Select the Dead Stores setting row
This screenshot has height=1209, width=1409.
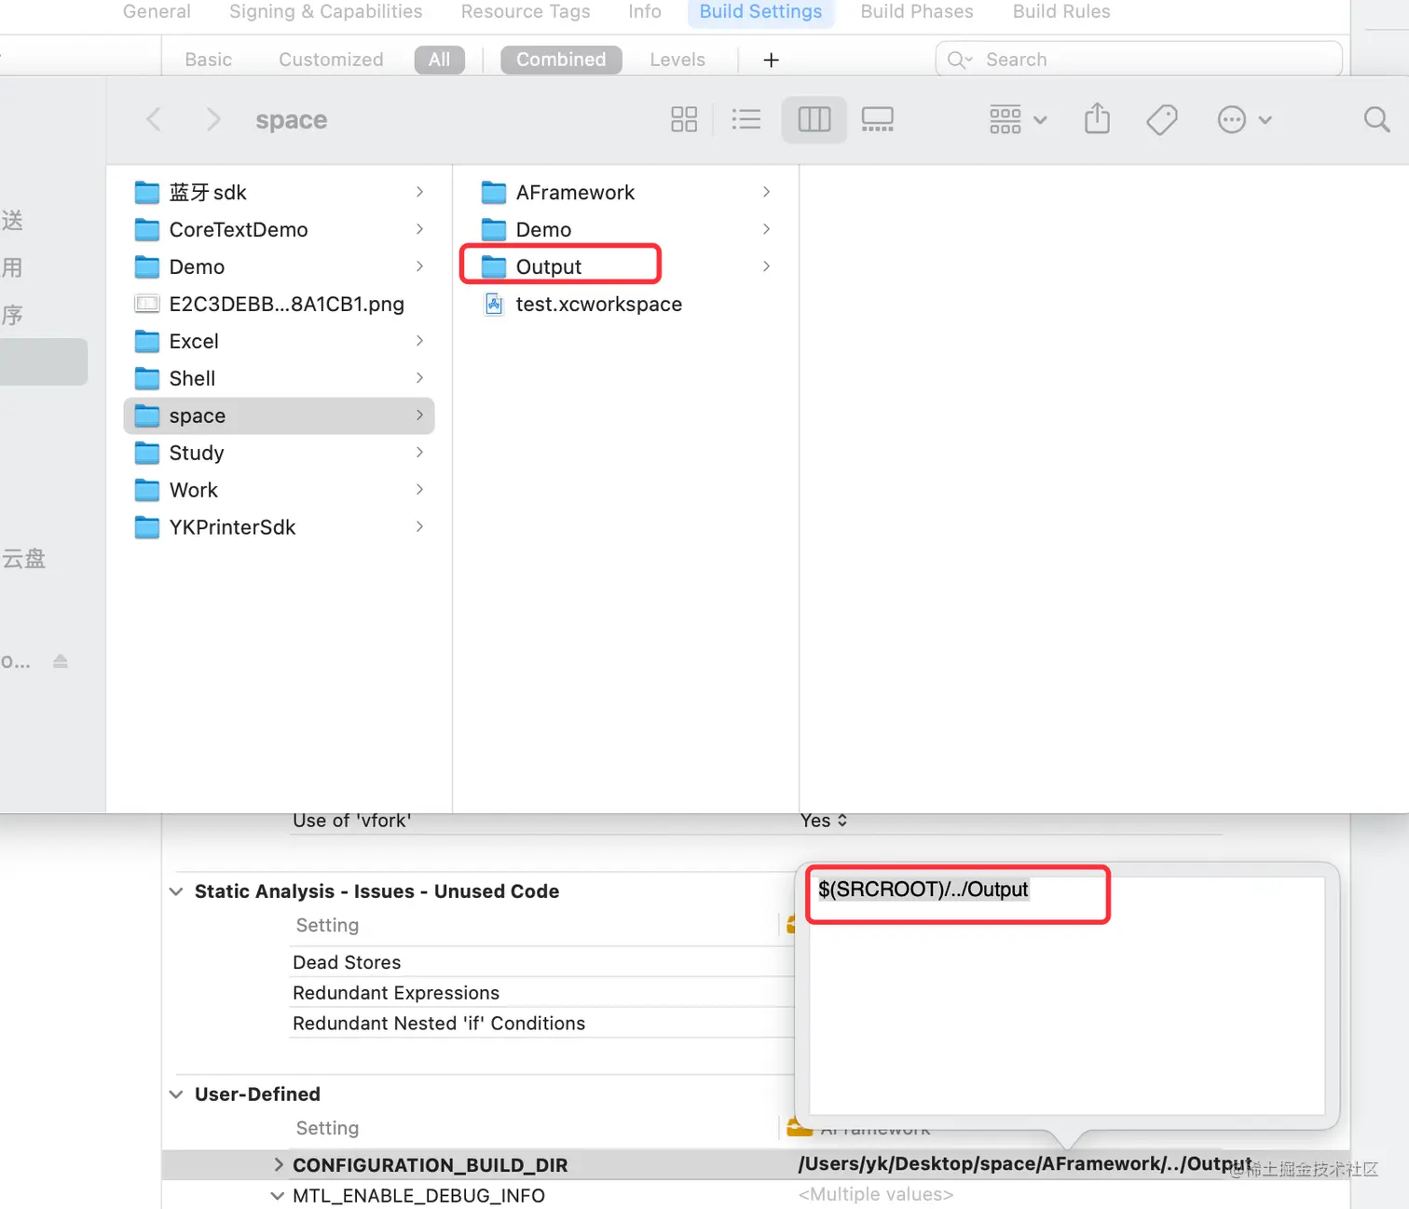click(x=541, y=962)
